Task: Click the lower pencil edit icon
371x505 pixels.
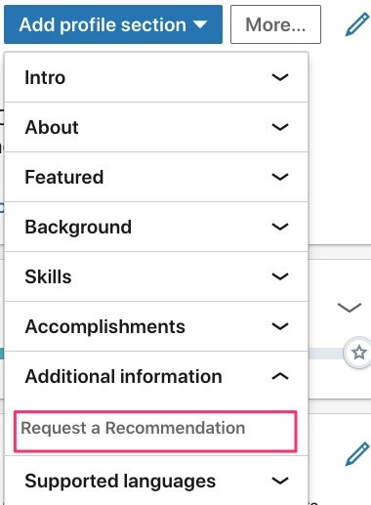Action: (357, 454)
